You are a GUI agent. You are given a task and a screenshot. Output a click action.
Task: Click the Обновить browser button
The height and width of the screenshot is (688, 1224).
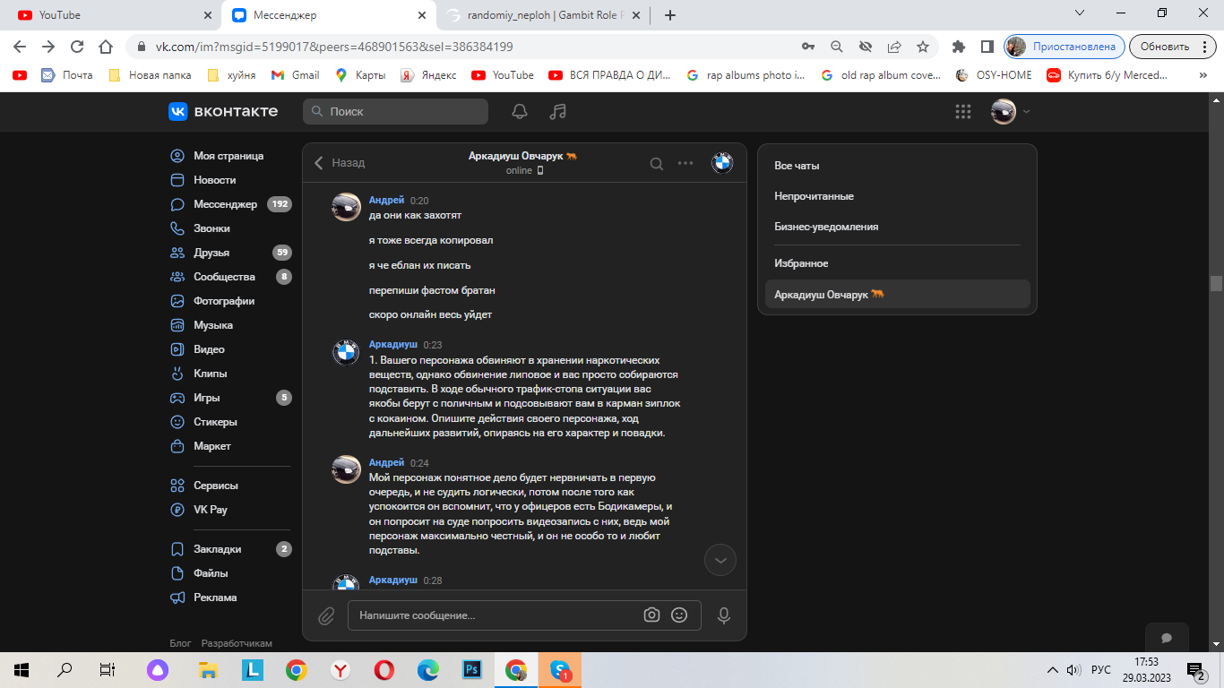coord(1165,47)
